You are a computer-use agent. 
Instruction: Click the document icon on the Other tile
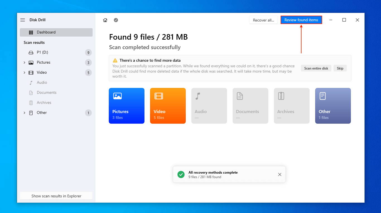click(x=322, y=96)
